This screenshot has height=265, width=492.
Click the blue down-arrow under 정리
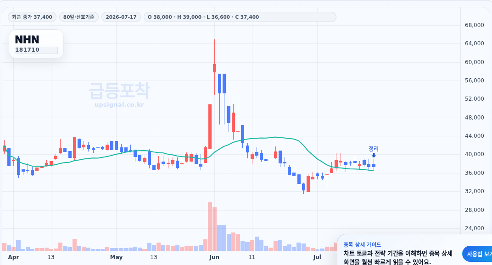tap(374, 155)
